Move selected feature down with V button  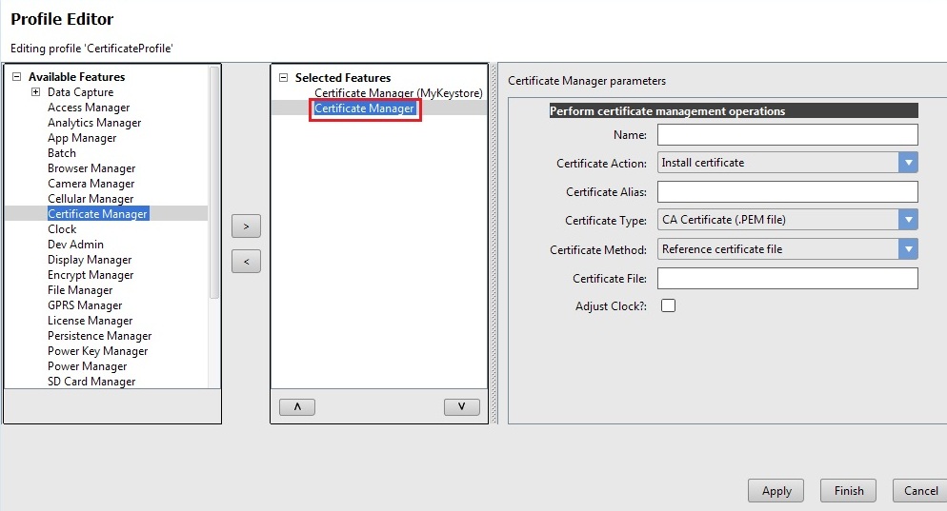tap(461, 406)
